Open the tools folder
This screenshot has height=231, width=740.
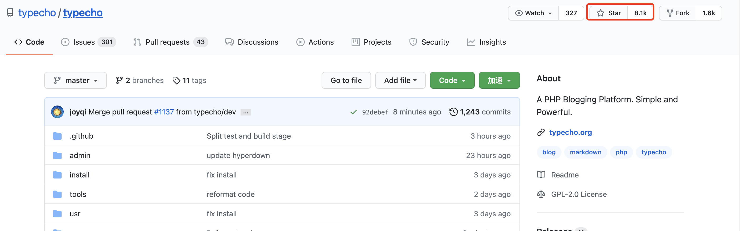pyautogui.click(x=78, y=194)
